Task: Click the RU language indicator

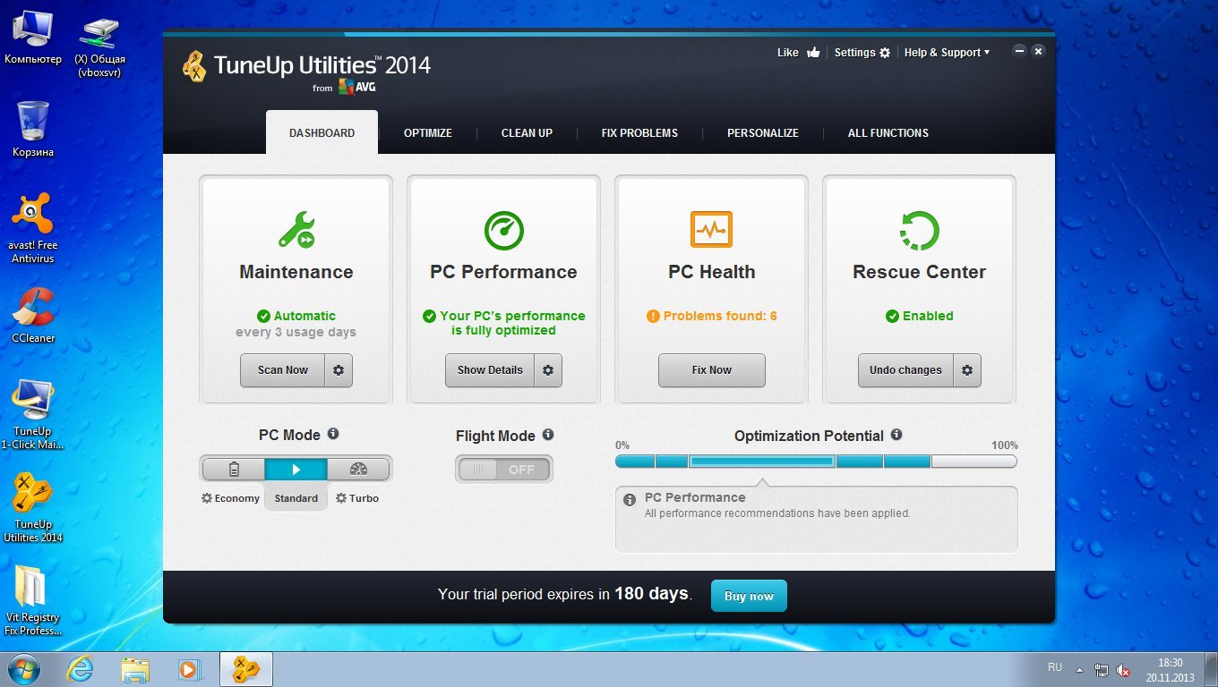Action: pyautogui.click(x=1055, y=667)
